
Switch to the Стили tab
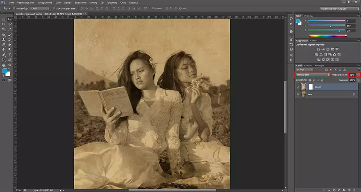pyautogui.click(x=313, y=41)
